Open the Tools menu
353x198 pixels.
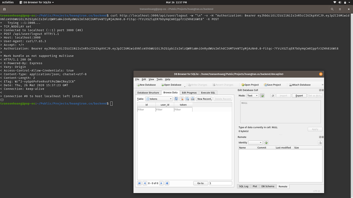(x=159, y=79)
